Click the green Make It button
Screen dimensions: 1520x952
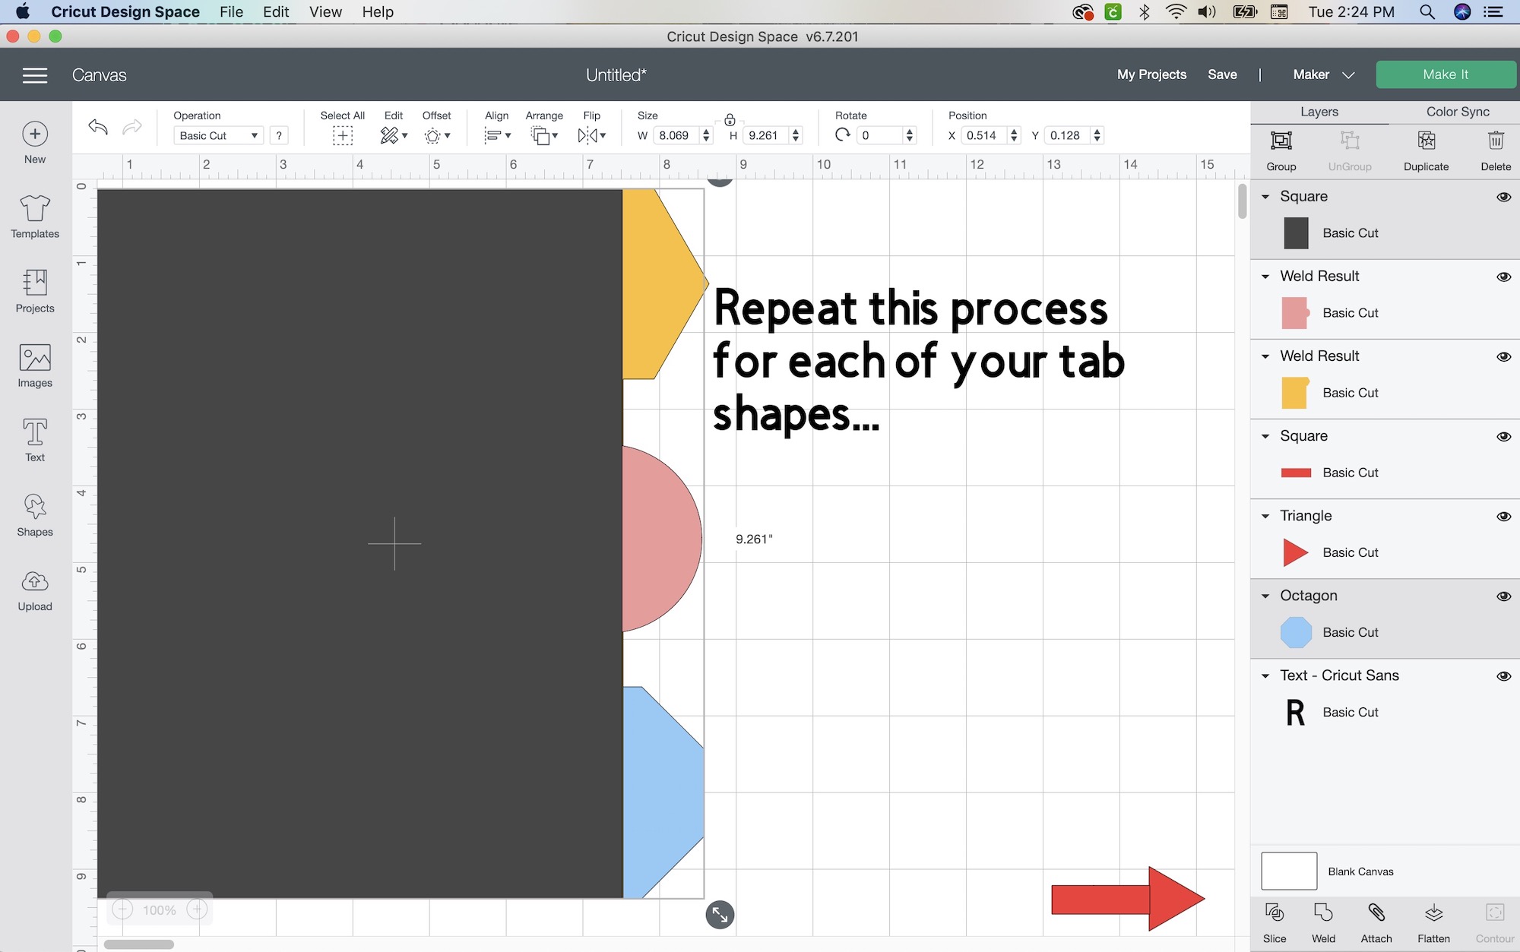1446,74
